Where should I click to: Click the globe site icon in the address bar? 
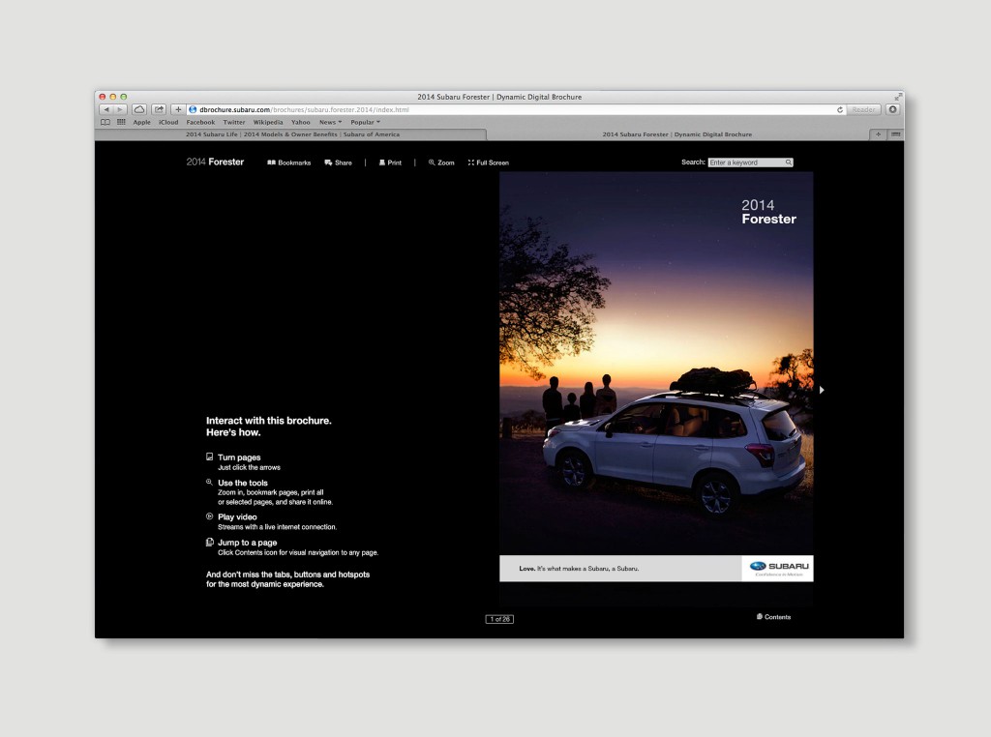193,110
